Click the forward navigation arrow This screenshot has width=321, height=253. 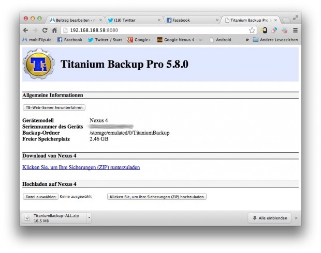pyautogui.click(x=35, y=30)
